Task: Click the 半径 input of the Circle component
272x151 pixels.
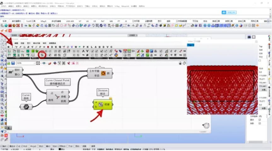Action: pyautogui.click(x=97, y=76)
